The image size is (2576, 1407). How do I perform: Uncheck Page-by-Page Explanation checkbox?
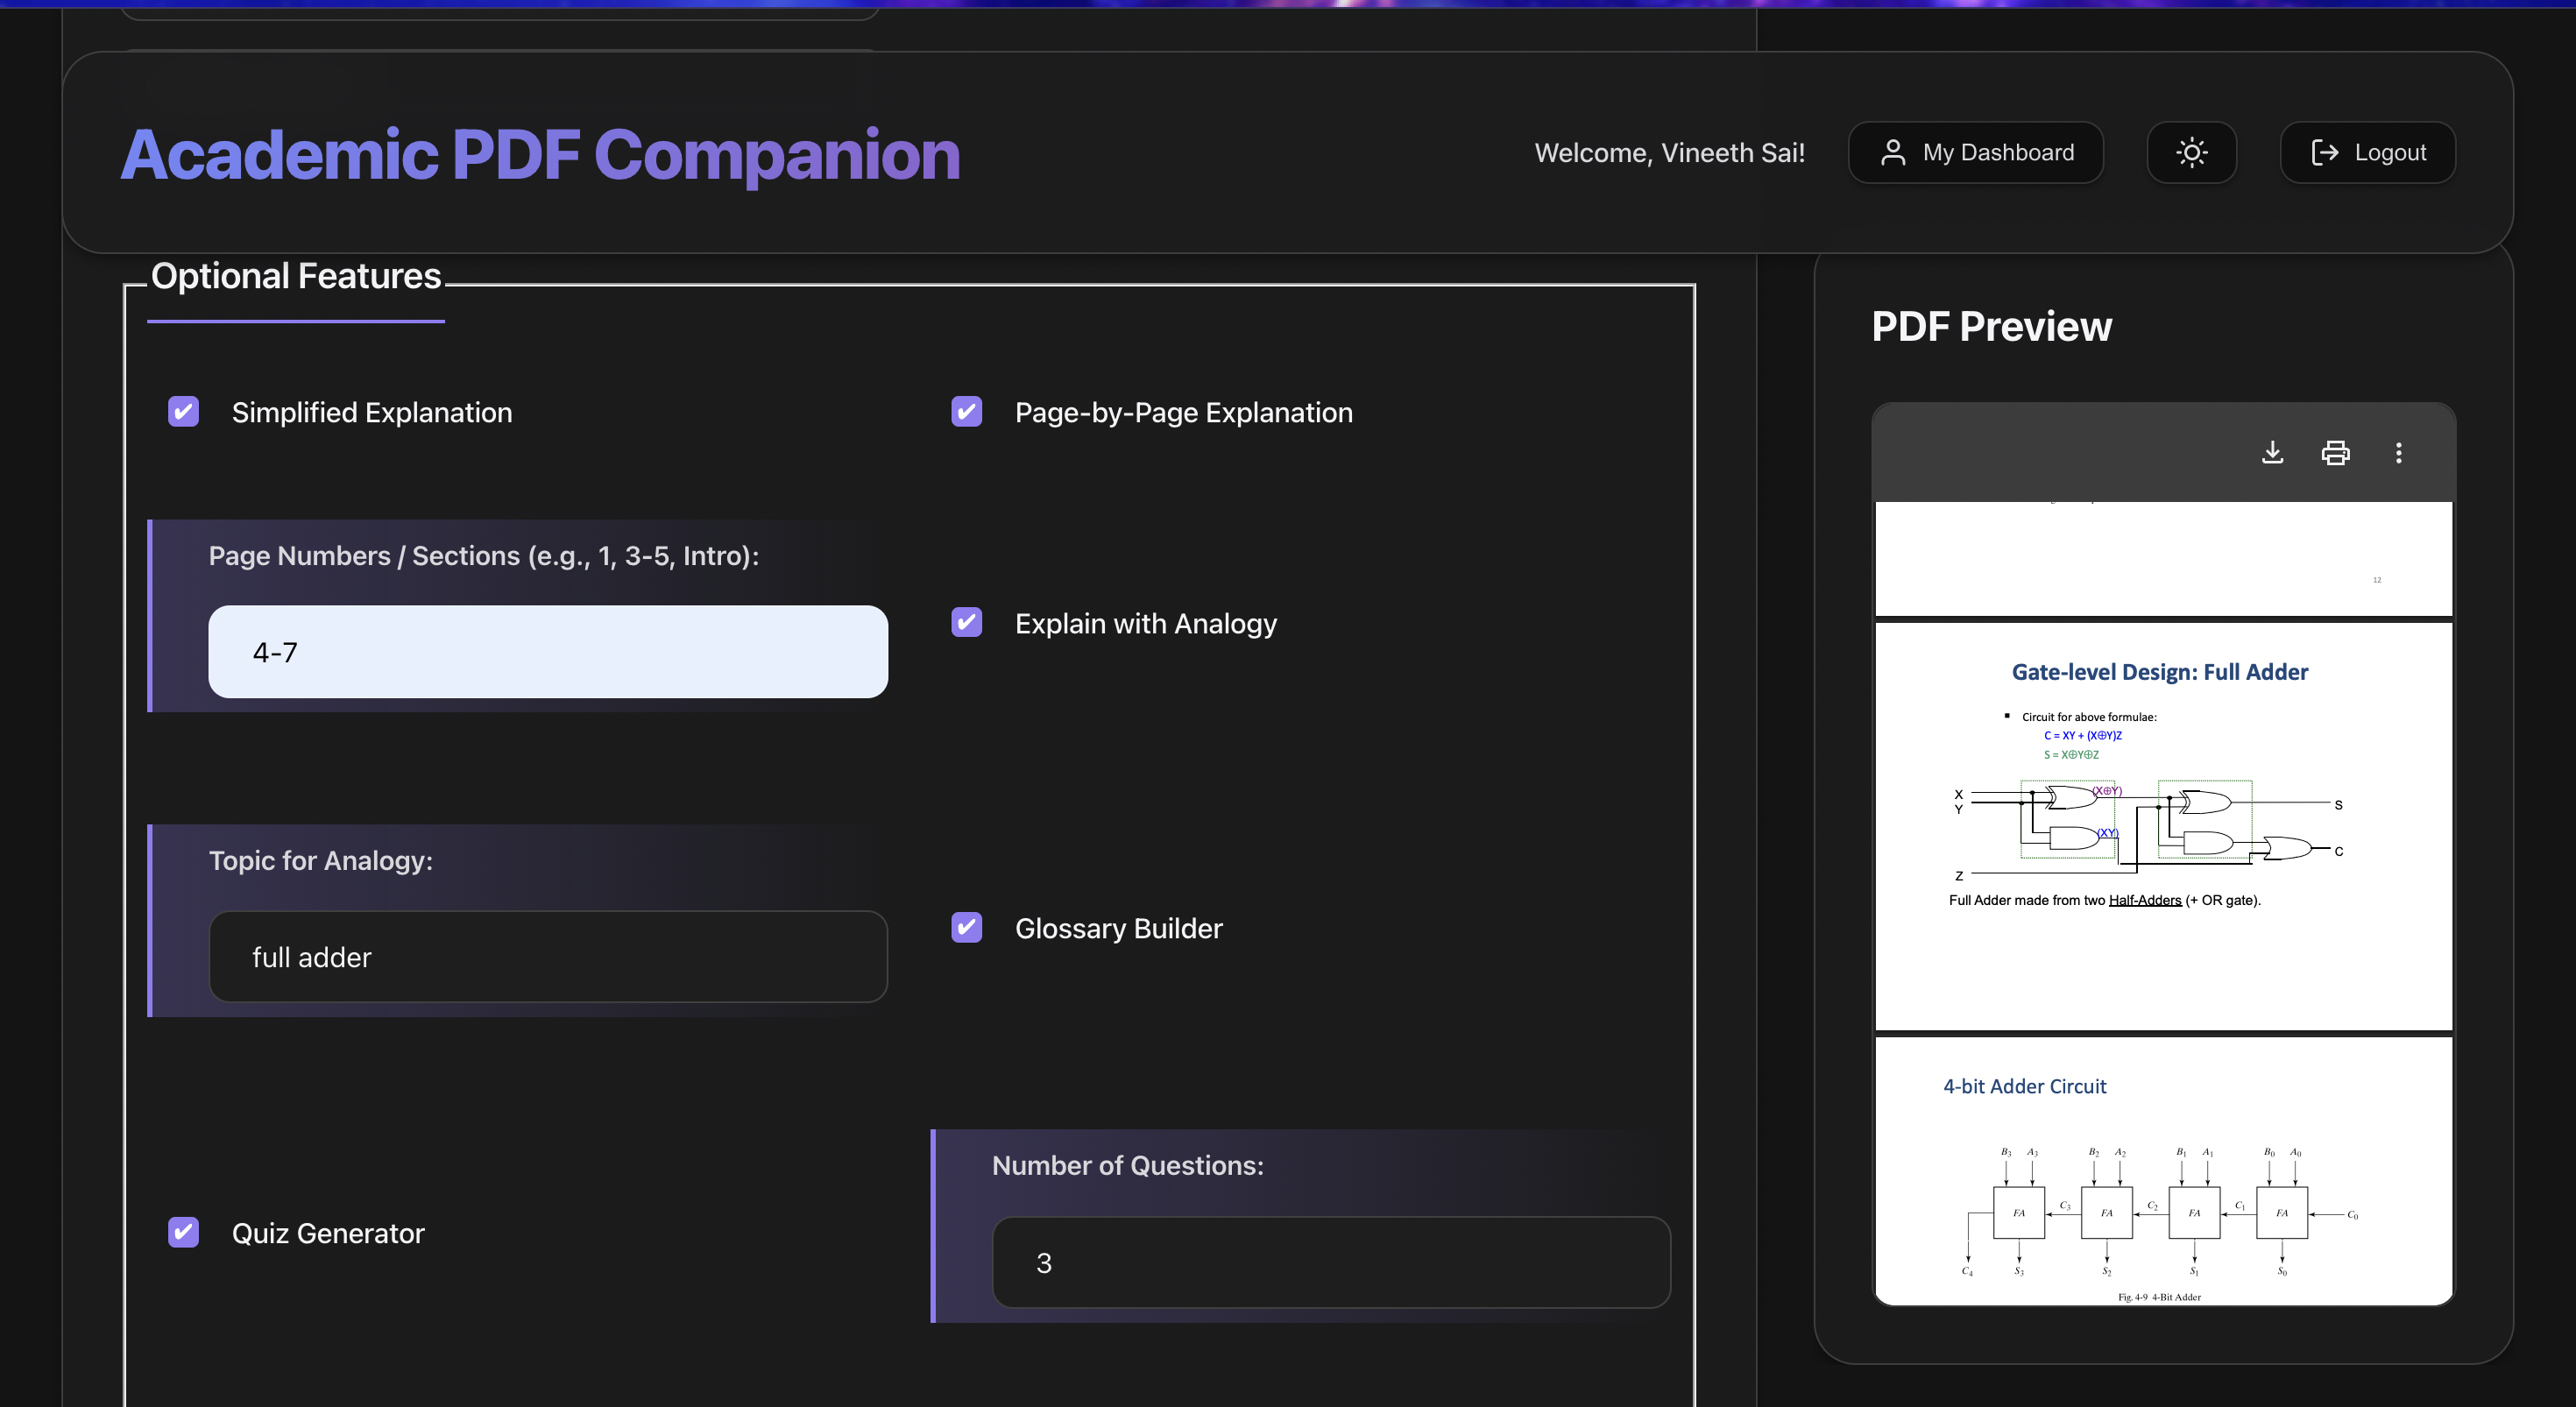pyautogui.click(x=966, y=412)
